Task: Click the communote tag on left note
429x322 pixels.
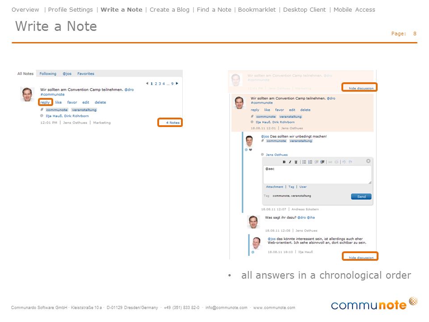Action: (57, 110)
